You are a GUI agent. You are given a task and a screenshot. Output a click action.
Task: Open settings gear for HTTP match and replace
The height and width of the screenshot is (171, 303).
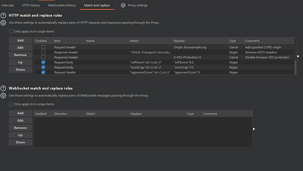(x=3, y=23)
